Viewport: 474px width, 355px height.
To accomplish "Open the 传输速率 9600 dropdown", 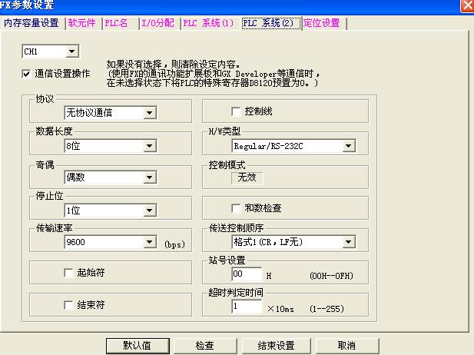I will [x=149, y=243].
